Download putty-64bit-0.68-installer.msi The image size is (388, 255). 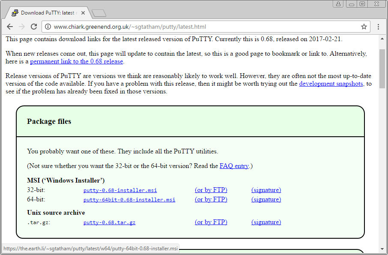(x=129, y=200)
